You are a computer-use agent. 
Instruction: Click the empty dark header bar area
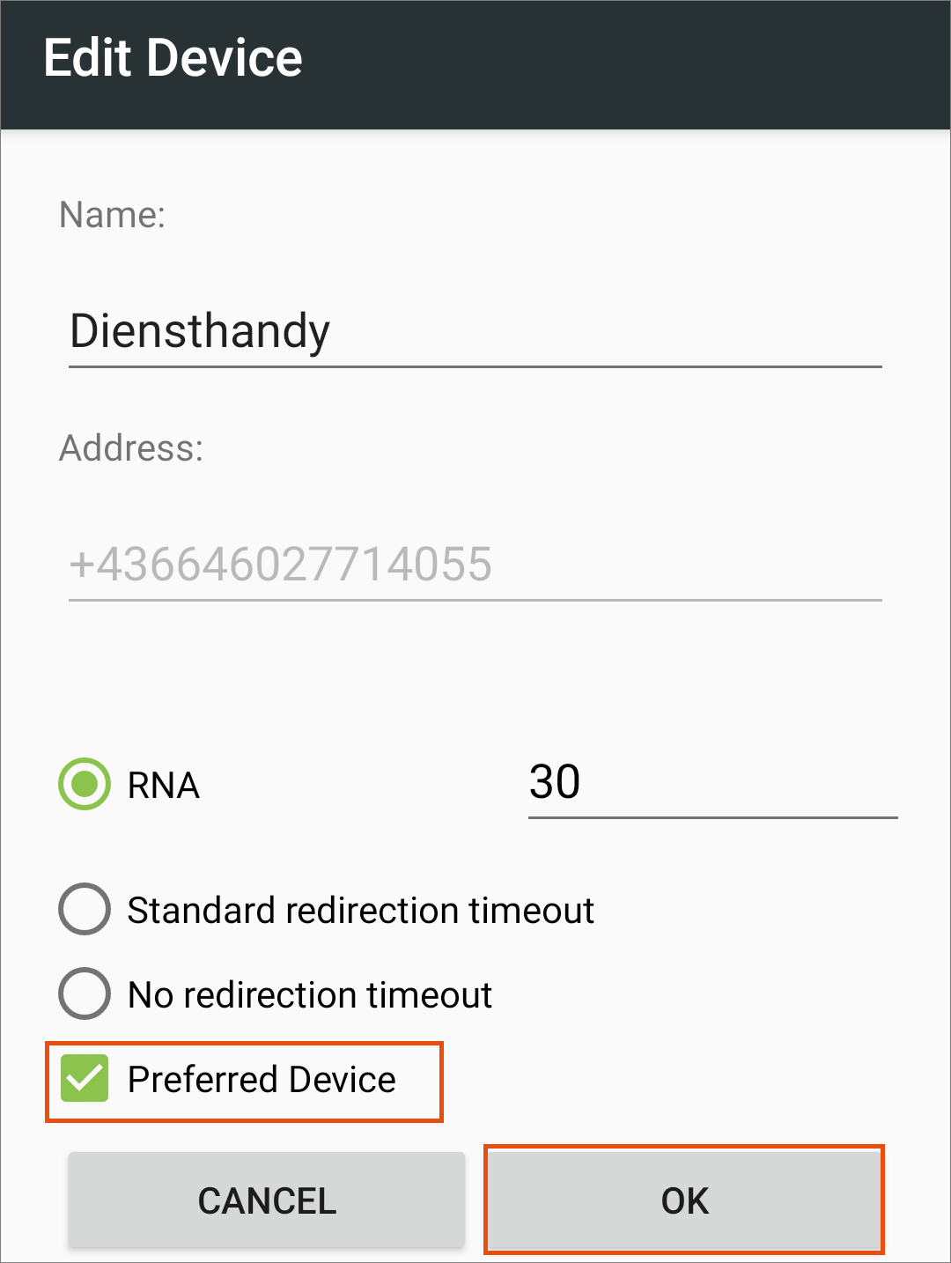point(634,63)
